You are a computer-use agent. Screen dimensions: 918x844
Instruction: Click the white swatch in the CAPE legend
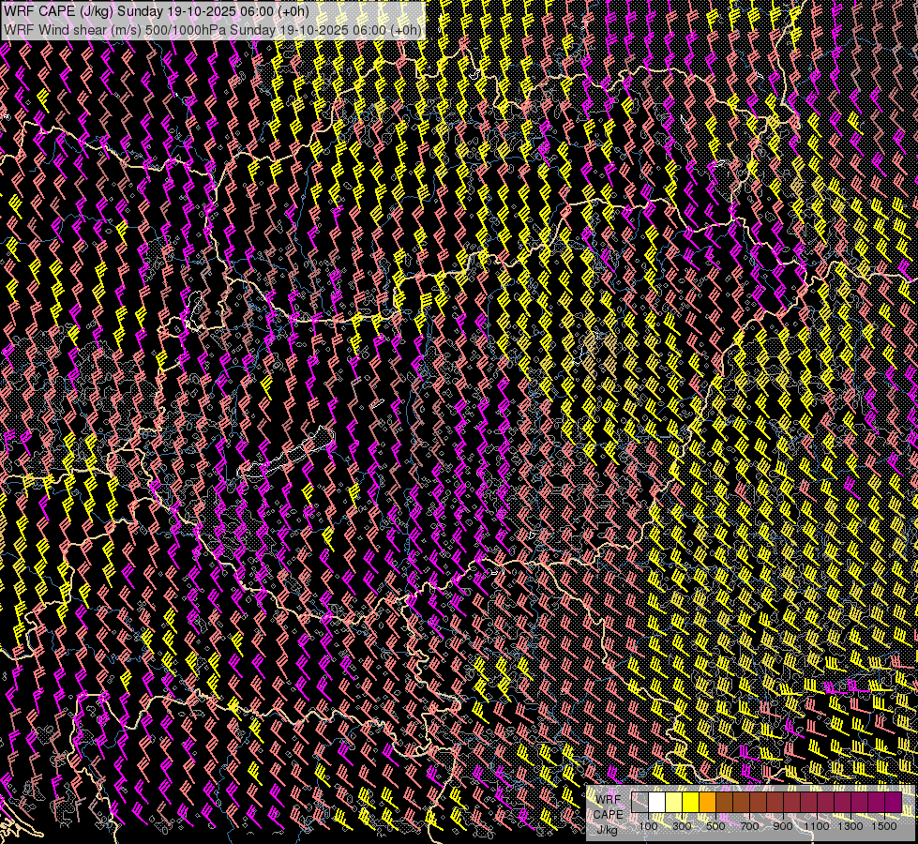(657, 803)
